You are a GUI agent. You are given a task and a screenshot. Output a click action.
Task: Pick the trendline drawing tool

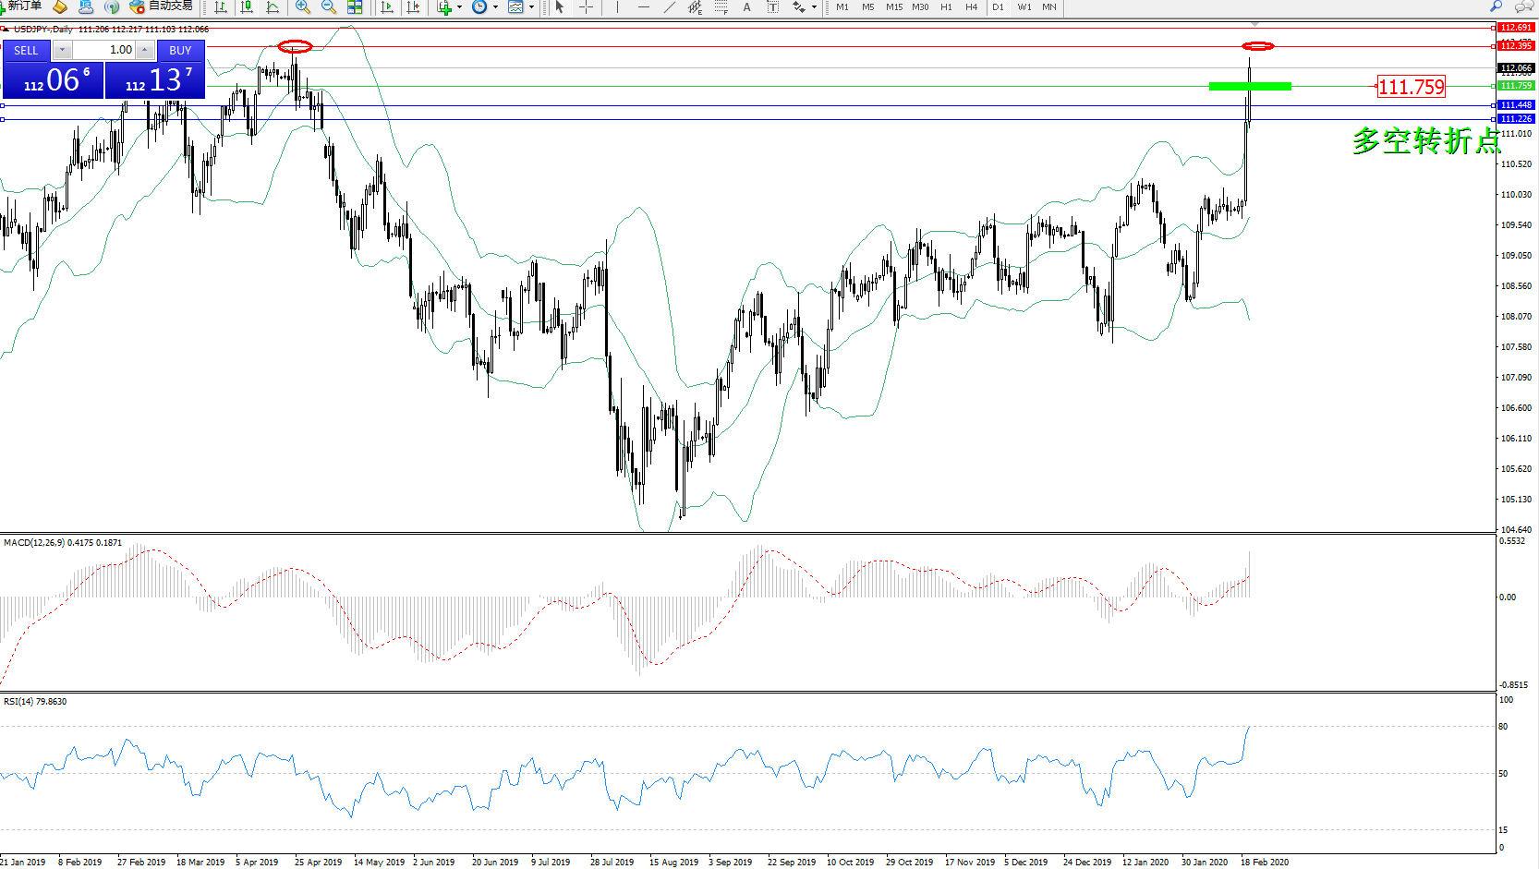coord(669,7)
